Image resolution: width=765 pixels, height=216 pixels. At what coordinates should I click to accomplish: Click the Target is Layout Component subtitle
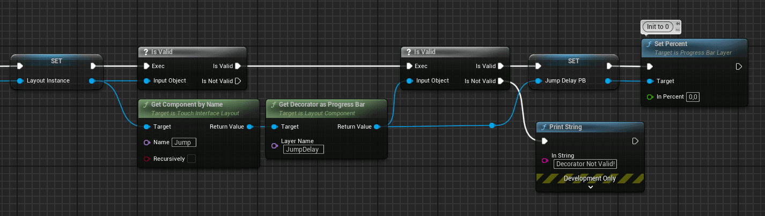[x=317, y=113]
